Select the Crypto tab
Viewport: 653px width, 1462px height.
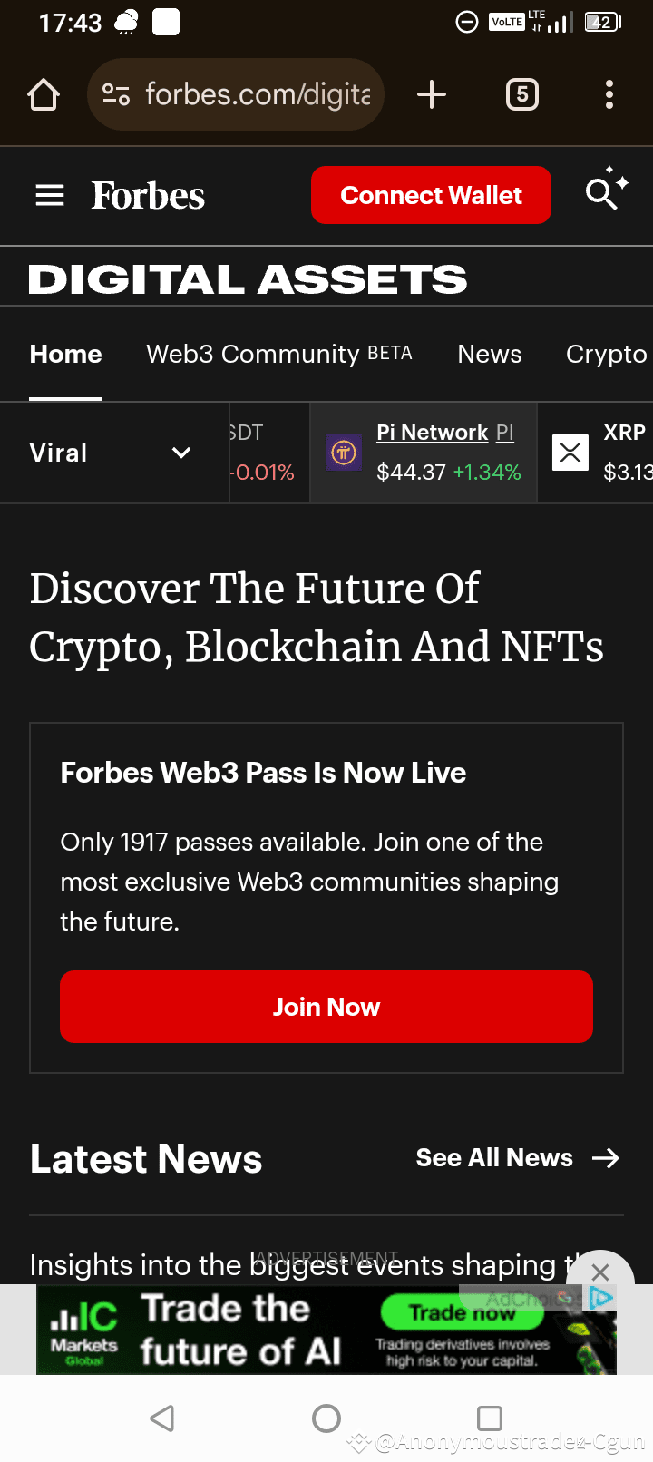606,354
